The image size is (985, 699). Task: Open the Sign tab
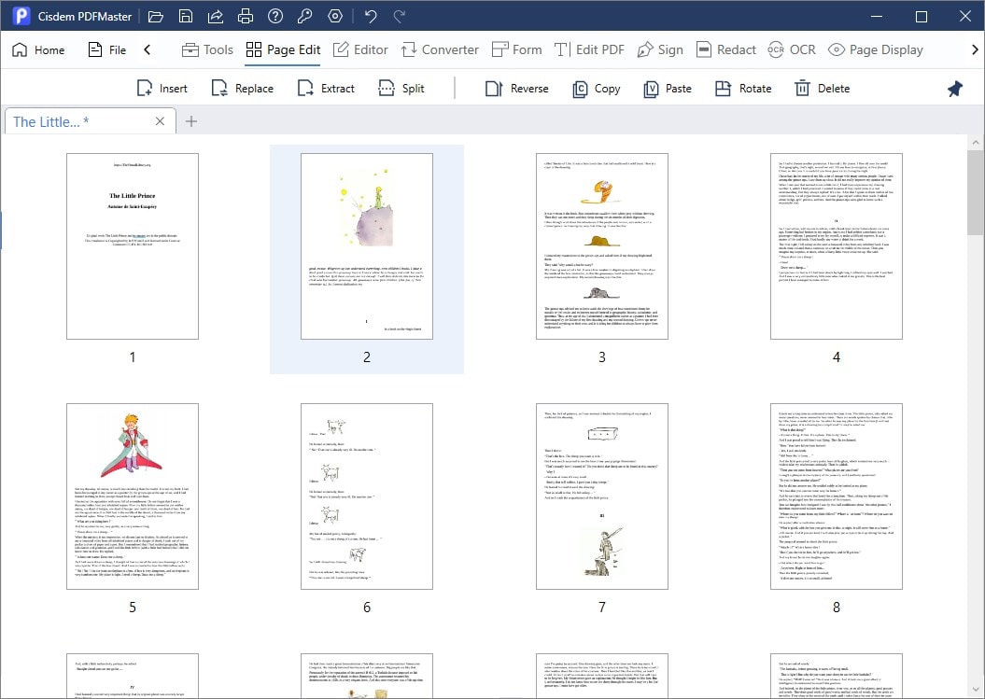[x=659, y=49]
